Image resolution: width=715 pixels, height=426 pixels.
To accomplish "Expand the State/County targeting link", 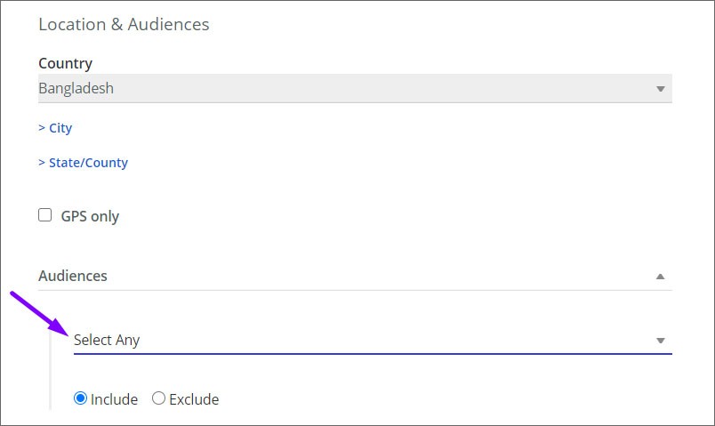I will pyautogui.click(x=83, y=163).
